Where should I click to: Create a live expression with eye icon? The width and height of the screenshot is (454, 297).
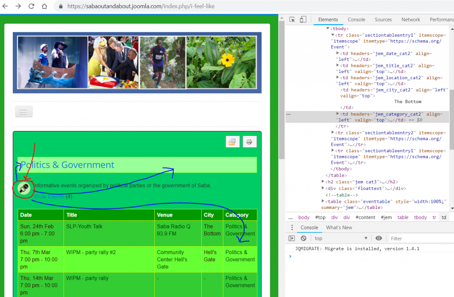pyautogui.click(x=379, y=238)
